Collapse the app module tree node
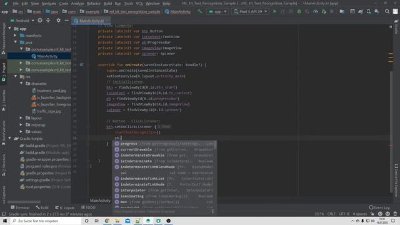Screen dimensions: 400x225 [10, 29]
